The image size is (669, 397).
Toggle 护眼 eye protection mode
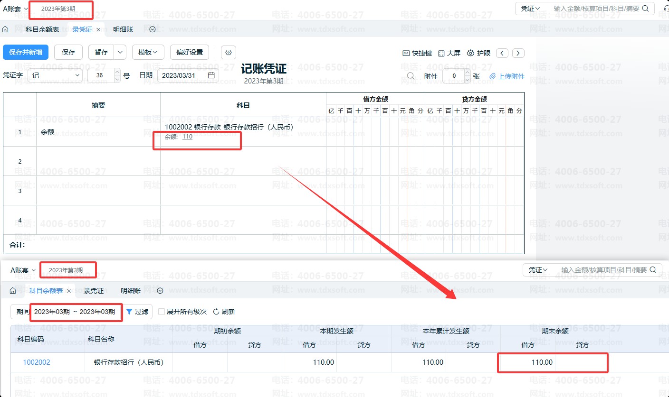[478, 53]
